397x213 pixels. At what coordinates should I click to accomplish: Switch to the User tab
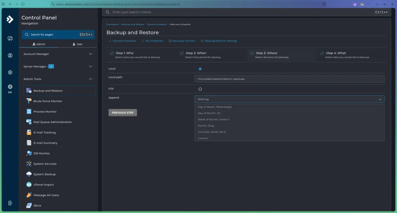click(78, 44)
